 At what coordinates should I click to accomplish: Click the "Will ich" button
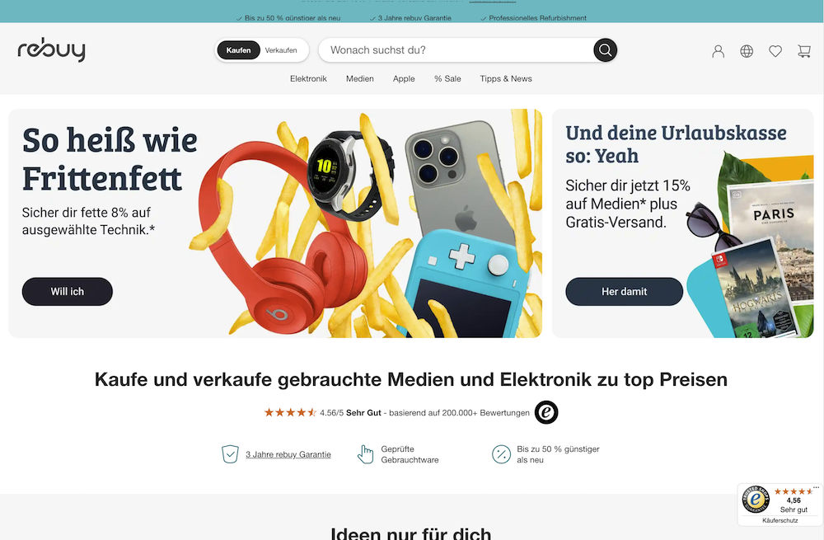[x=68, y=291]
